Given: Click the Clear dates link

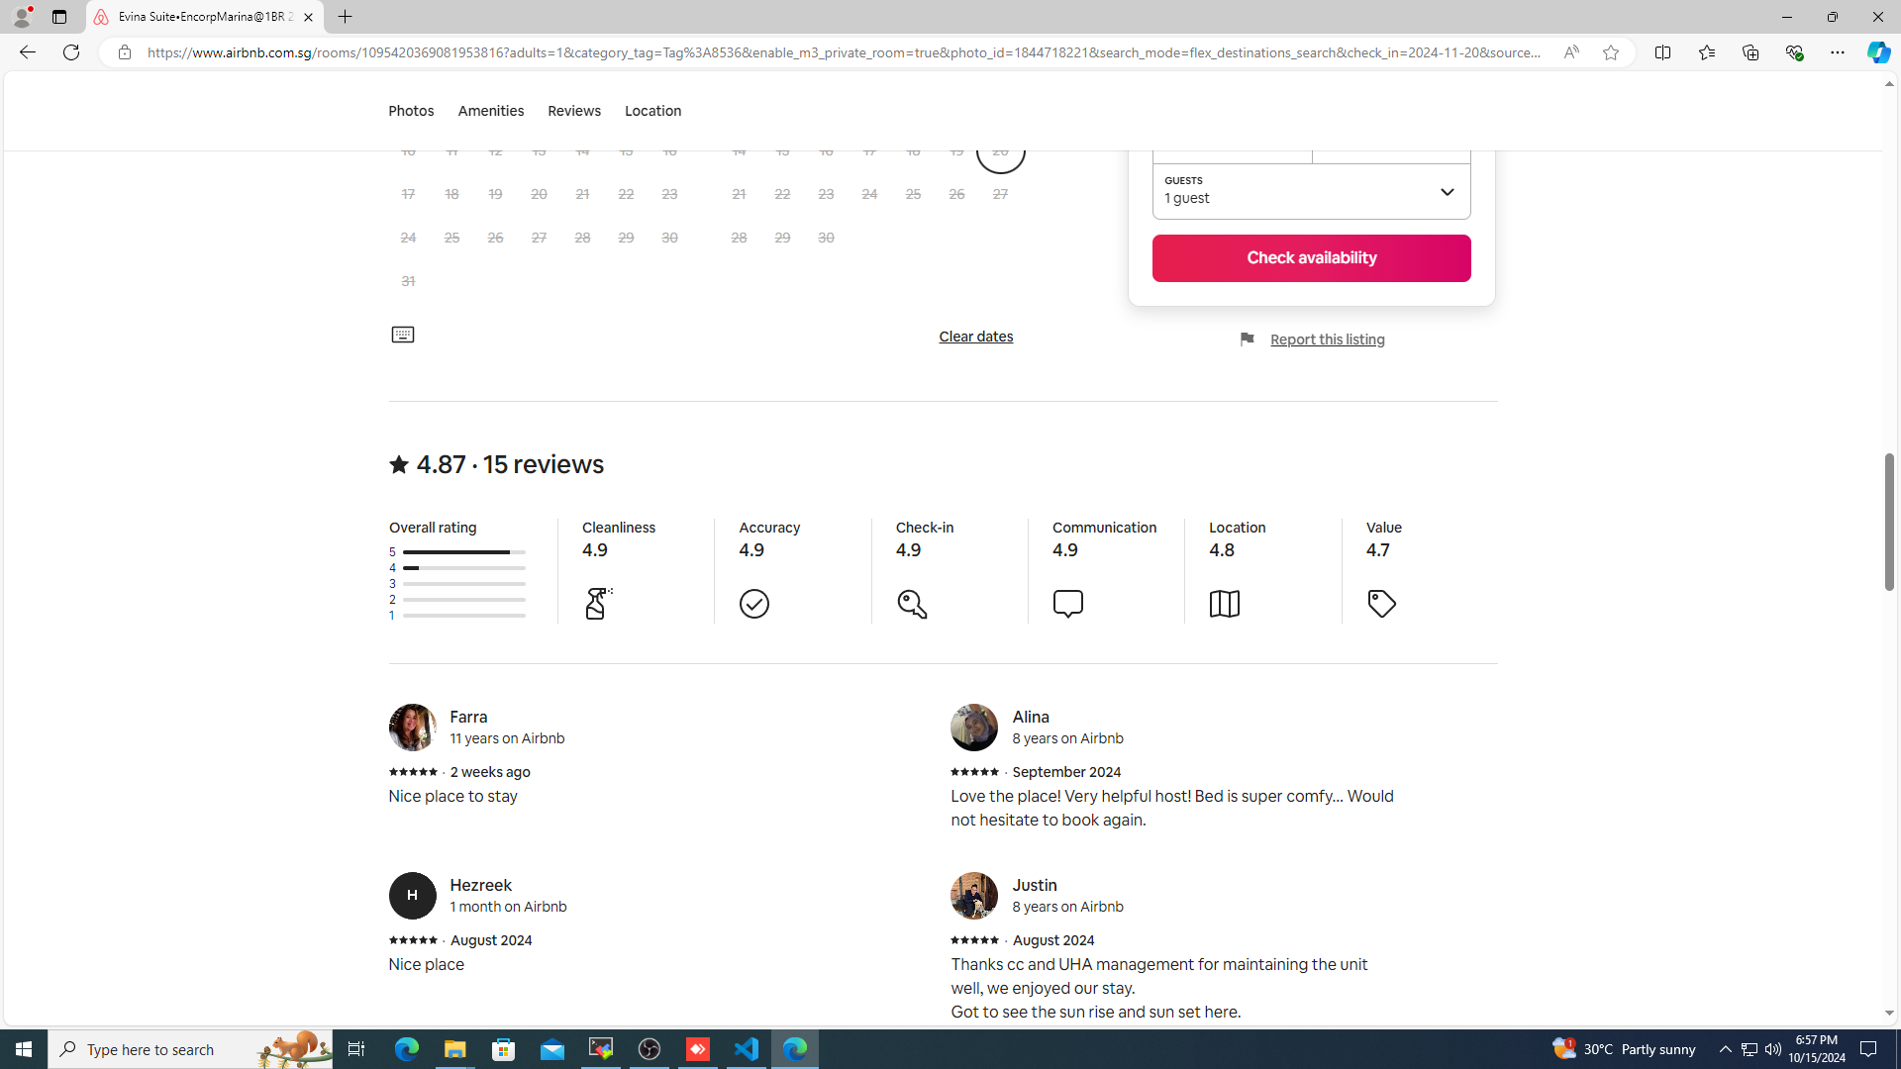Looking at the screenshot, I should pyautogui.click(x=975, y=337).
